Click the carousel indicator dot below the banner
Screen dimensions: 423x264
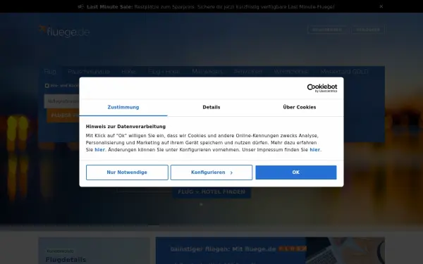coord(201,204)
